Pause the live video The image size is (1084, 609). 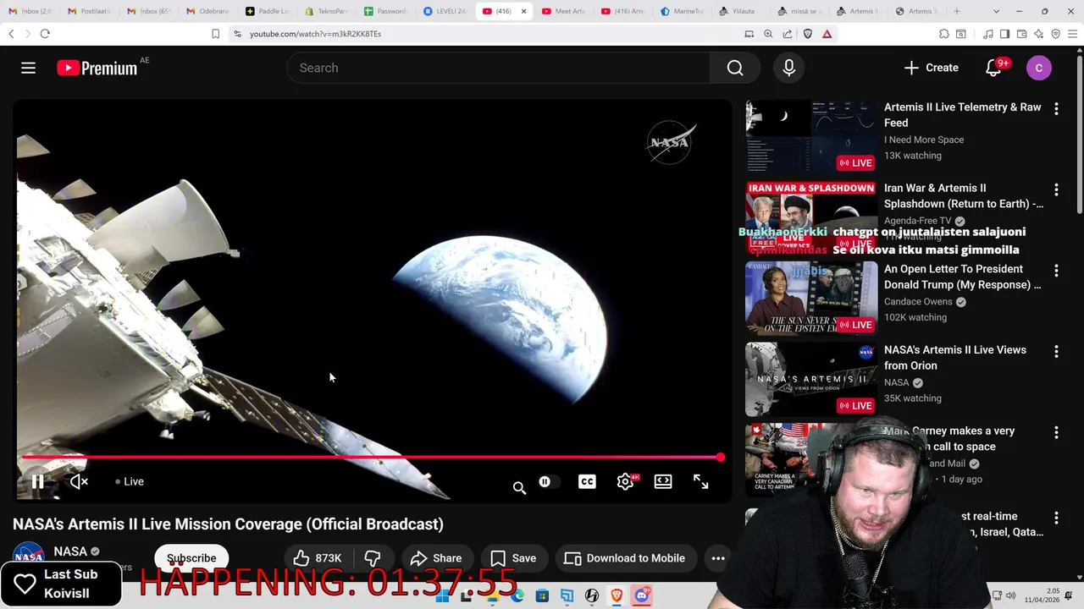pos(38,481)
